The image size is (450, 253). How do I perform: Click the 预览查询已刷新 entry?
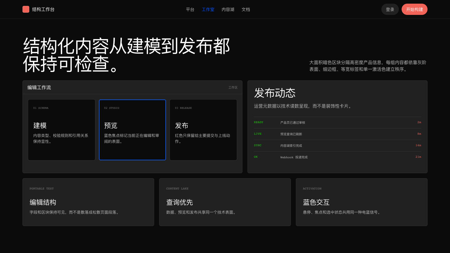[291, 134]
